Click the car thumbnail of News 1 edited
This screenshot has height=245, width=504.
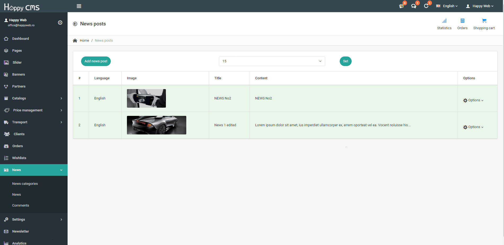[157, 125]
